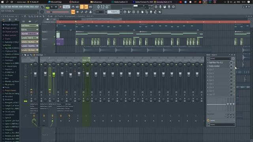The height and width of the screenshot is (142, 253).
Task: Open the FILE menu
Action: 2,7
